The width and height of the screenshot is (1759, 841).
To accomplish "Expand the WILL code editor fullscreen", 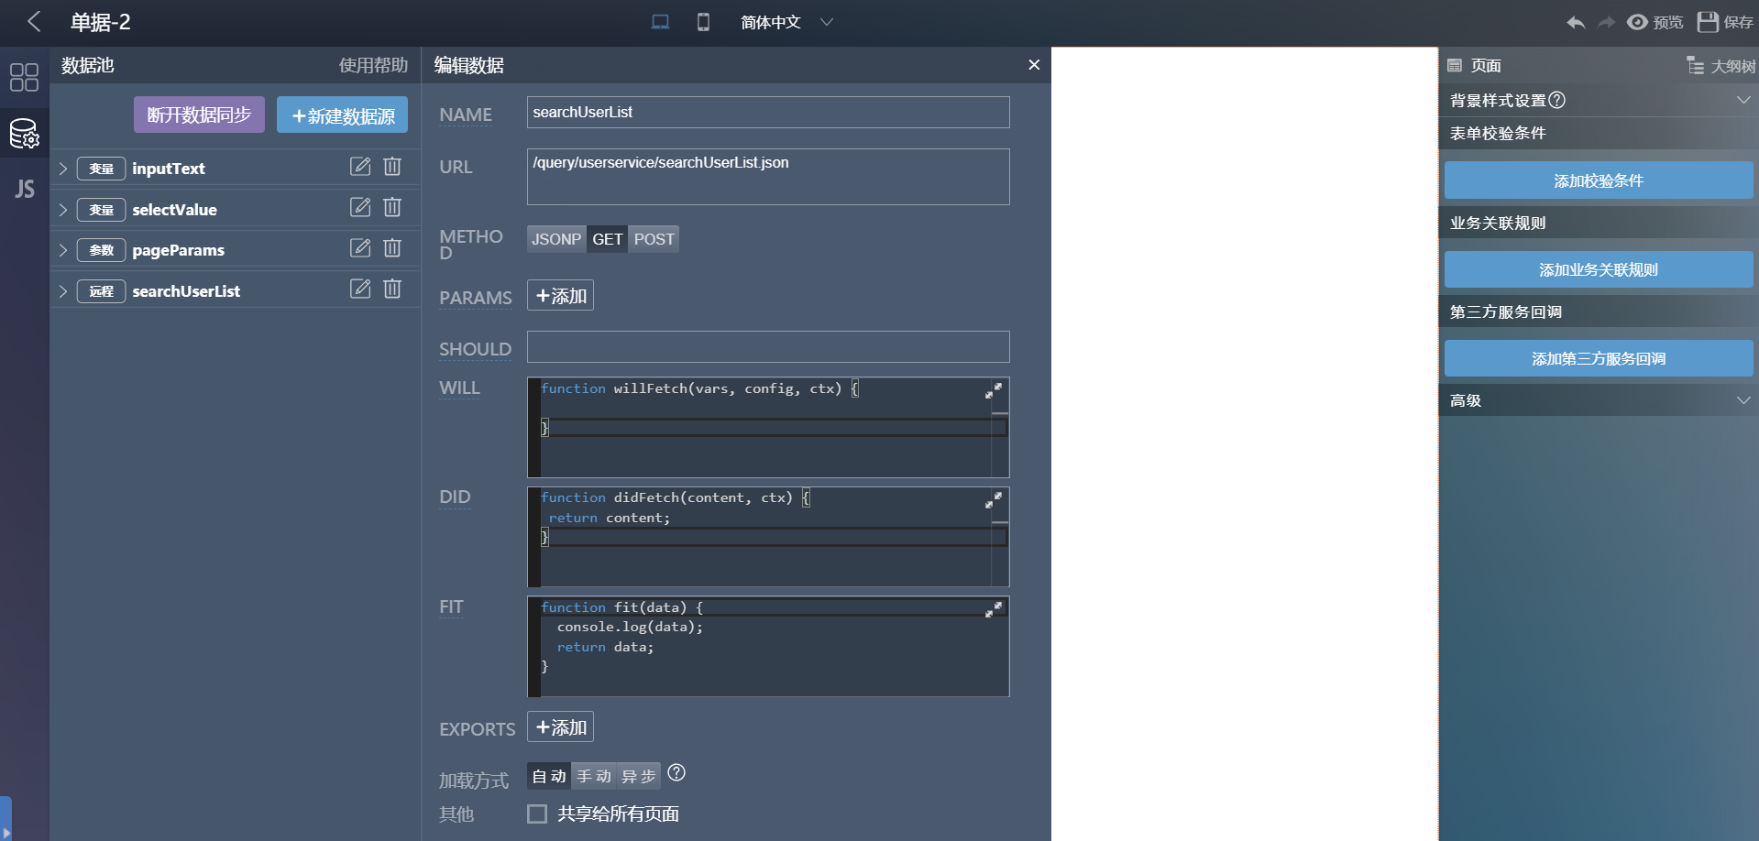I will (x=994, y=391).
